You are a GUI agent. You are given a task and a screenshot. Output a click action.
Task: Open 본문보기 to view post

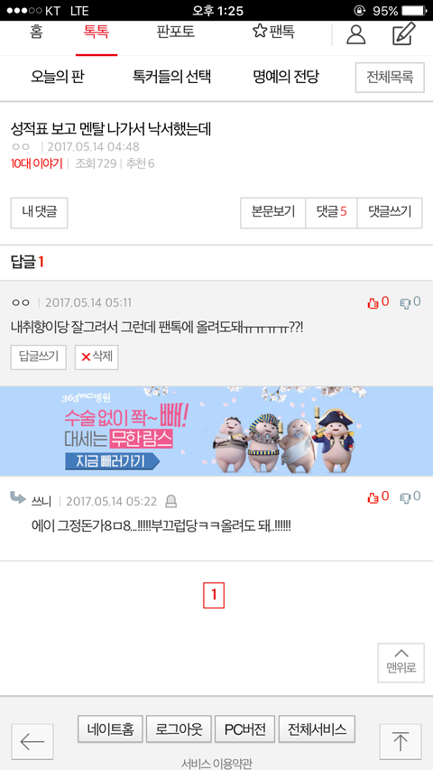[273, 212]
